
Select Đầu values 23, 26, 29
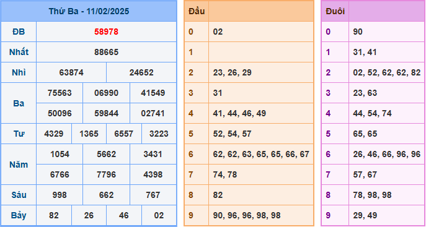(x=233, y=72)
